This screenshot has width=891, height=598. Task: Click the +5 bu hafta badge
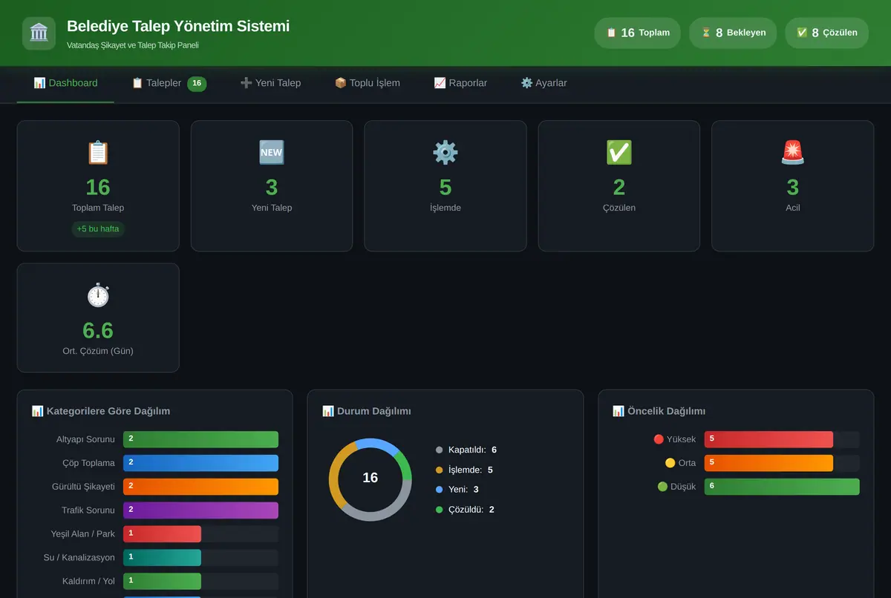click(98, 229)
